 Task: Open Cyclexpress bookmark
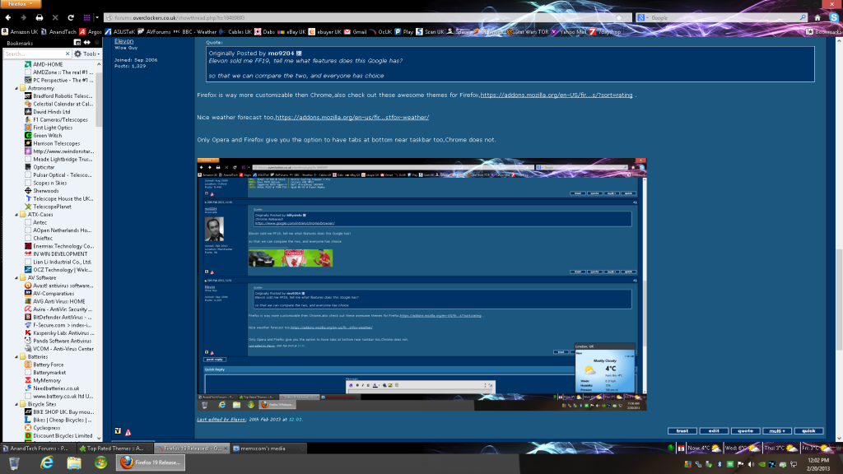coord(43,428)
